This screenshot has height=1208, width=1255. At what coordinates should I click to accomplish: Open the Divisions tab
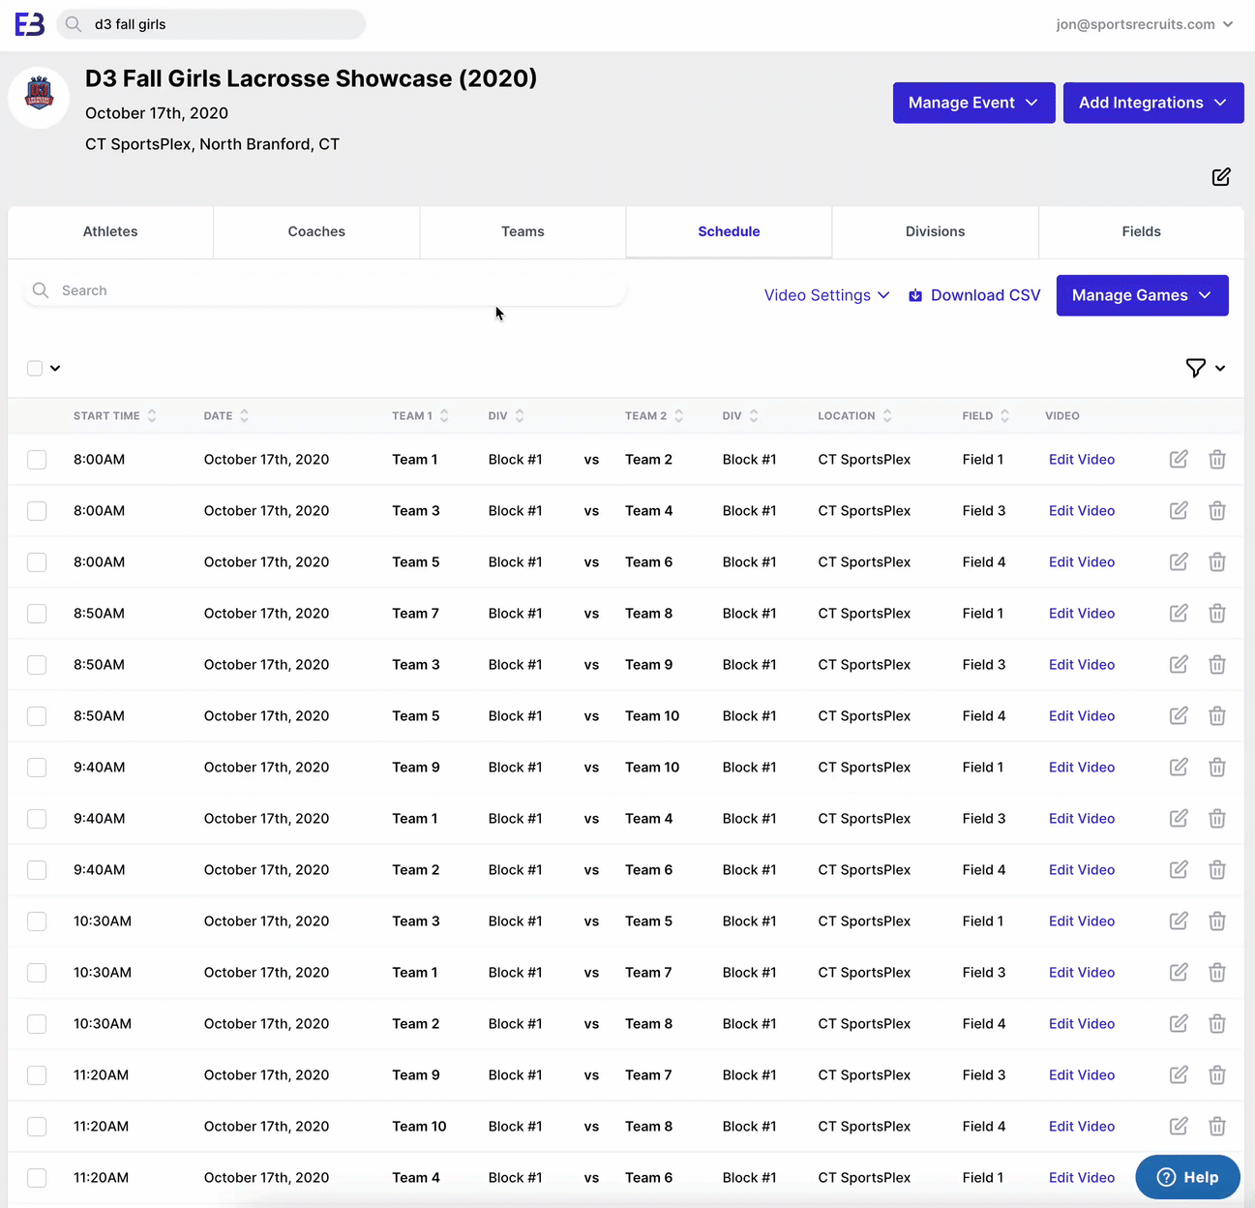pos(935,232)
